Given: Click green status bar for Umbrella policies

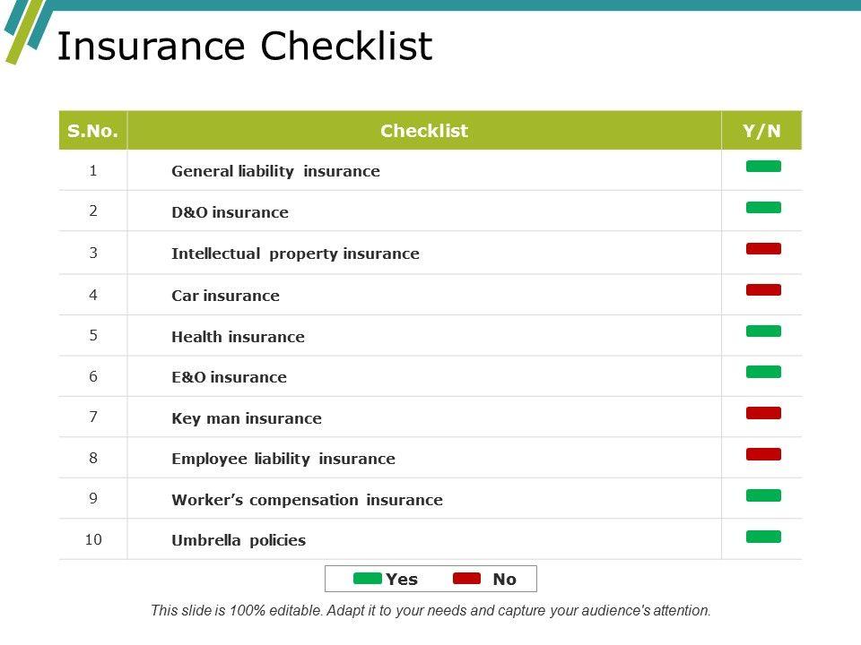Looking at the screenshot, I should click(x=763, y=537).
